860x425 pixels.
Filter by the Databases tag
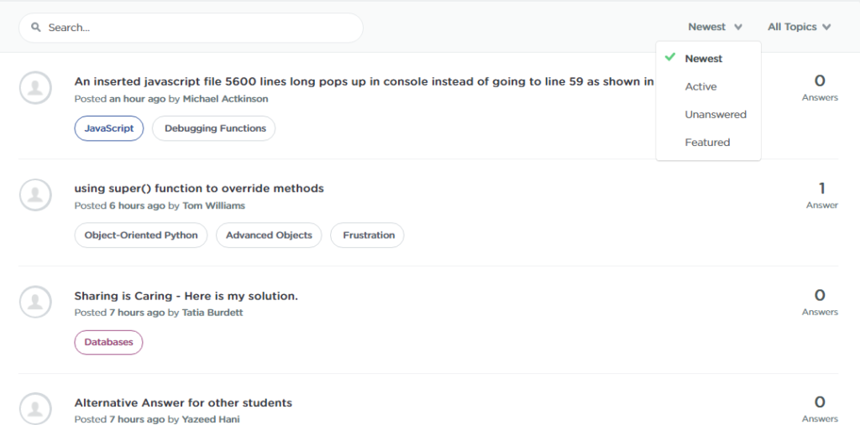108,342
